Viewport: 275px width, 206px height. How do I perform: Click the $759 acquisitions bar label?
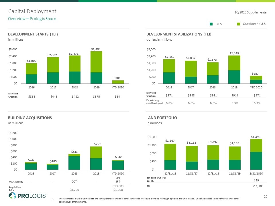(x=97, y=144)
